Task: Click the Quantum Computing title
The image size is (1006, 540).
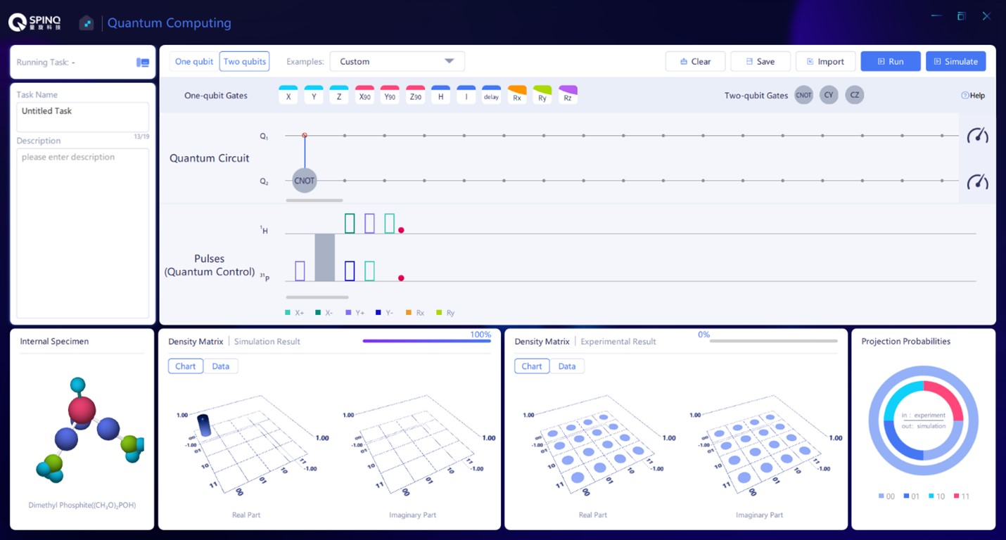Action: click(x=169, y=23)
